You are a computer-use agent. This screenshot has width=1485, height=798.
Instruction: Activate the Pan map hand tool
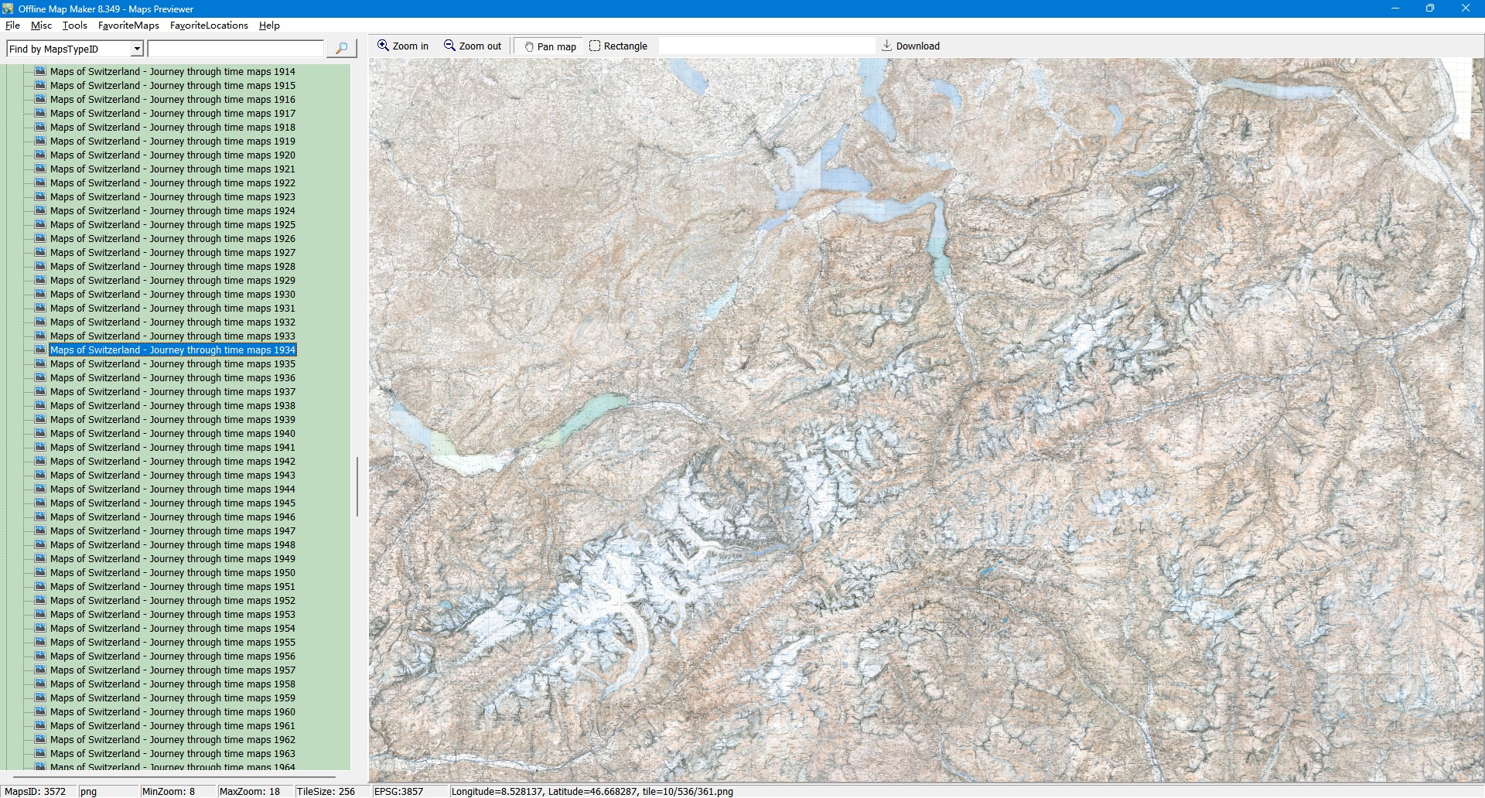[529, 46]
